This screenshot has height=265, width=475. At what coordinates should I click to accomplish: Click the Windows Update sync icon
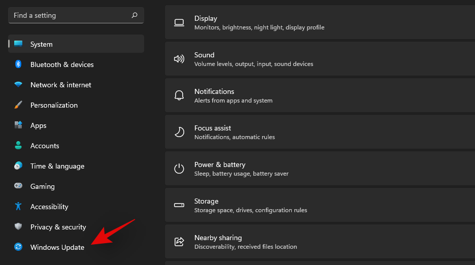[x=18, y=247]
